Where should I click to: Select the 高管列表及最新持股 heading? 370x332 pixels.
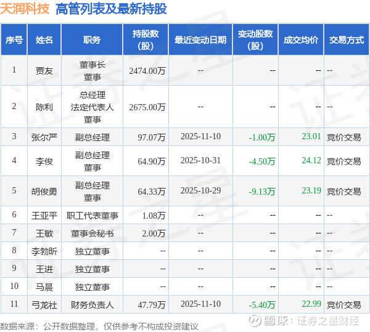[x=111, y=9]
